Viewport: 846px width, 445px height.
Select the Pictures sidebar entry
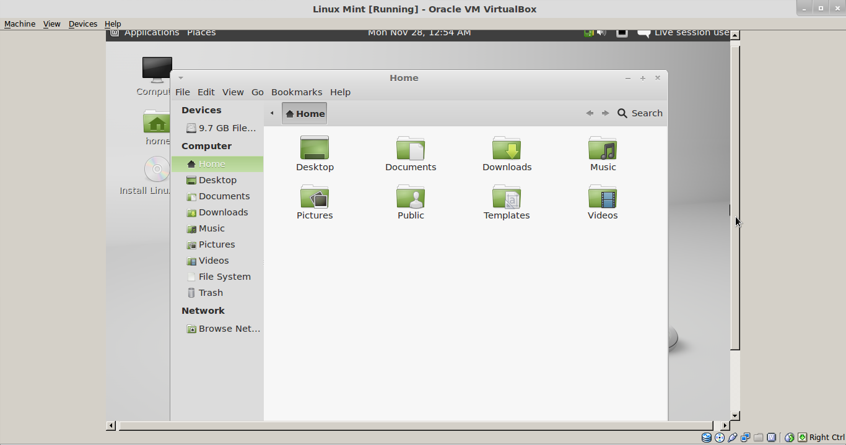[216, 244]
